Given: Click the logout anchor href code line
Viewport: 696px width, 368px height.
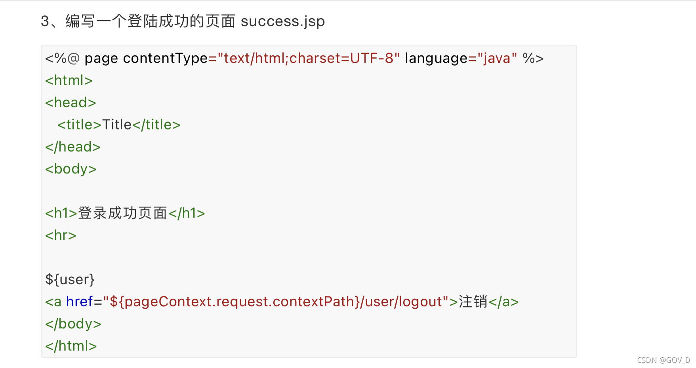Looking at the screenshot, I should 282,302.
